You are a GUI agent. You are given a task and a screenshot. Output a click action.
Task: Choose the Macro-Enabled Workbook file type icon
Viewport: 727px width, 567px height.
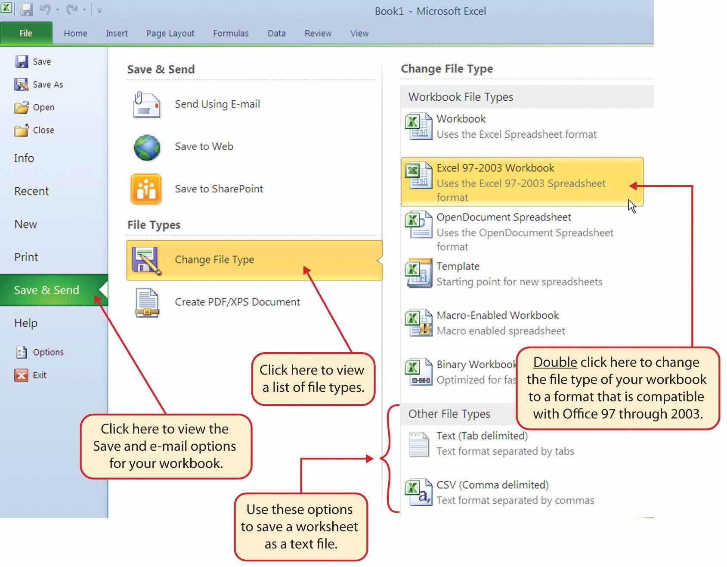pos(418,323)
